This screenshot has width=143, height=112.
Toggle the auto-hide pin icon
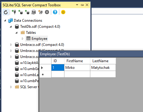point(82,5)
